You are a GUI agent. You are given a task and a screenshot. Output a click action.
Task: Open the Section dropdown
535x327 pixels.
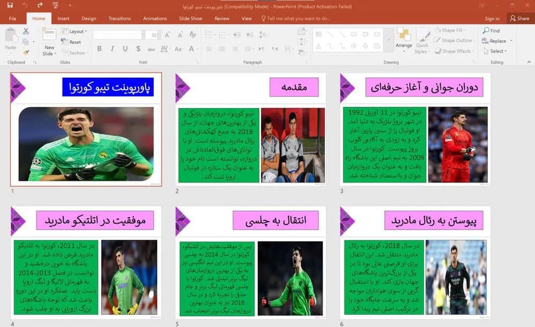[x=75, y=52]
